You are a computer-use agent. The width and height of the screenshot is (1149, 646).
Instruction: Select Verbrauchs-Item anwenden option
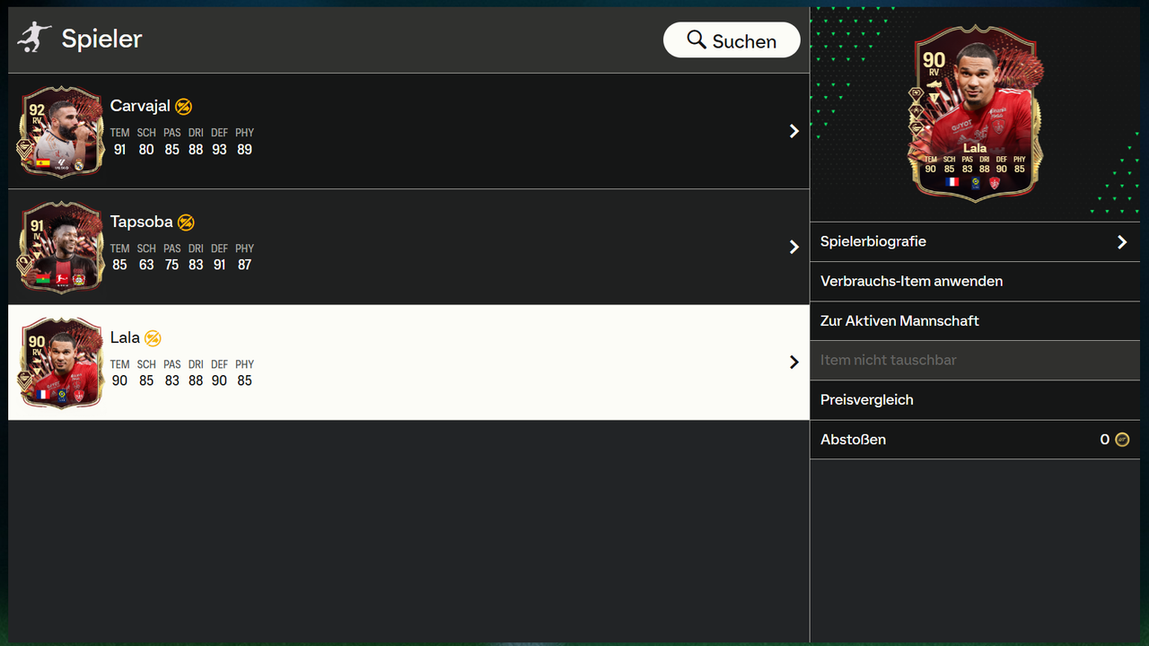[x=911, y=282]
